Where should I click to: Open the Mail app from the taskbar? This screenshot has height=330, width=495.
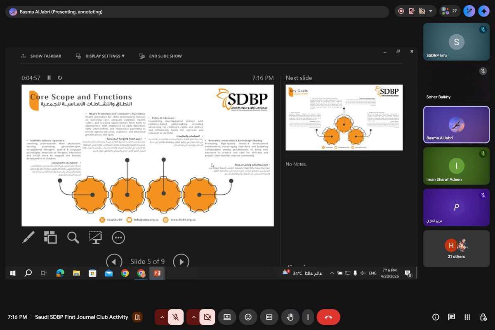[109, 273]
